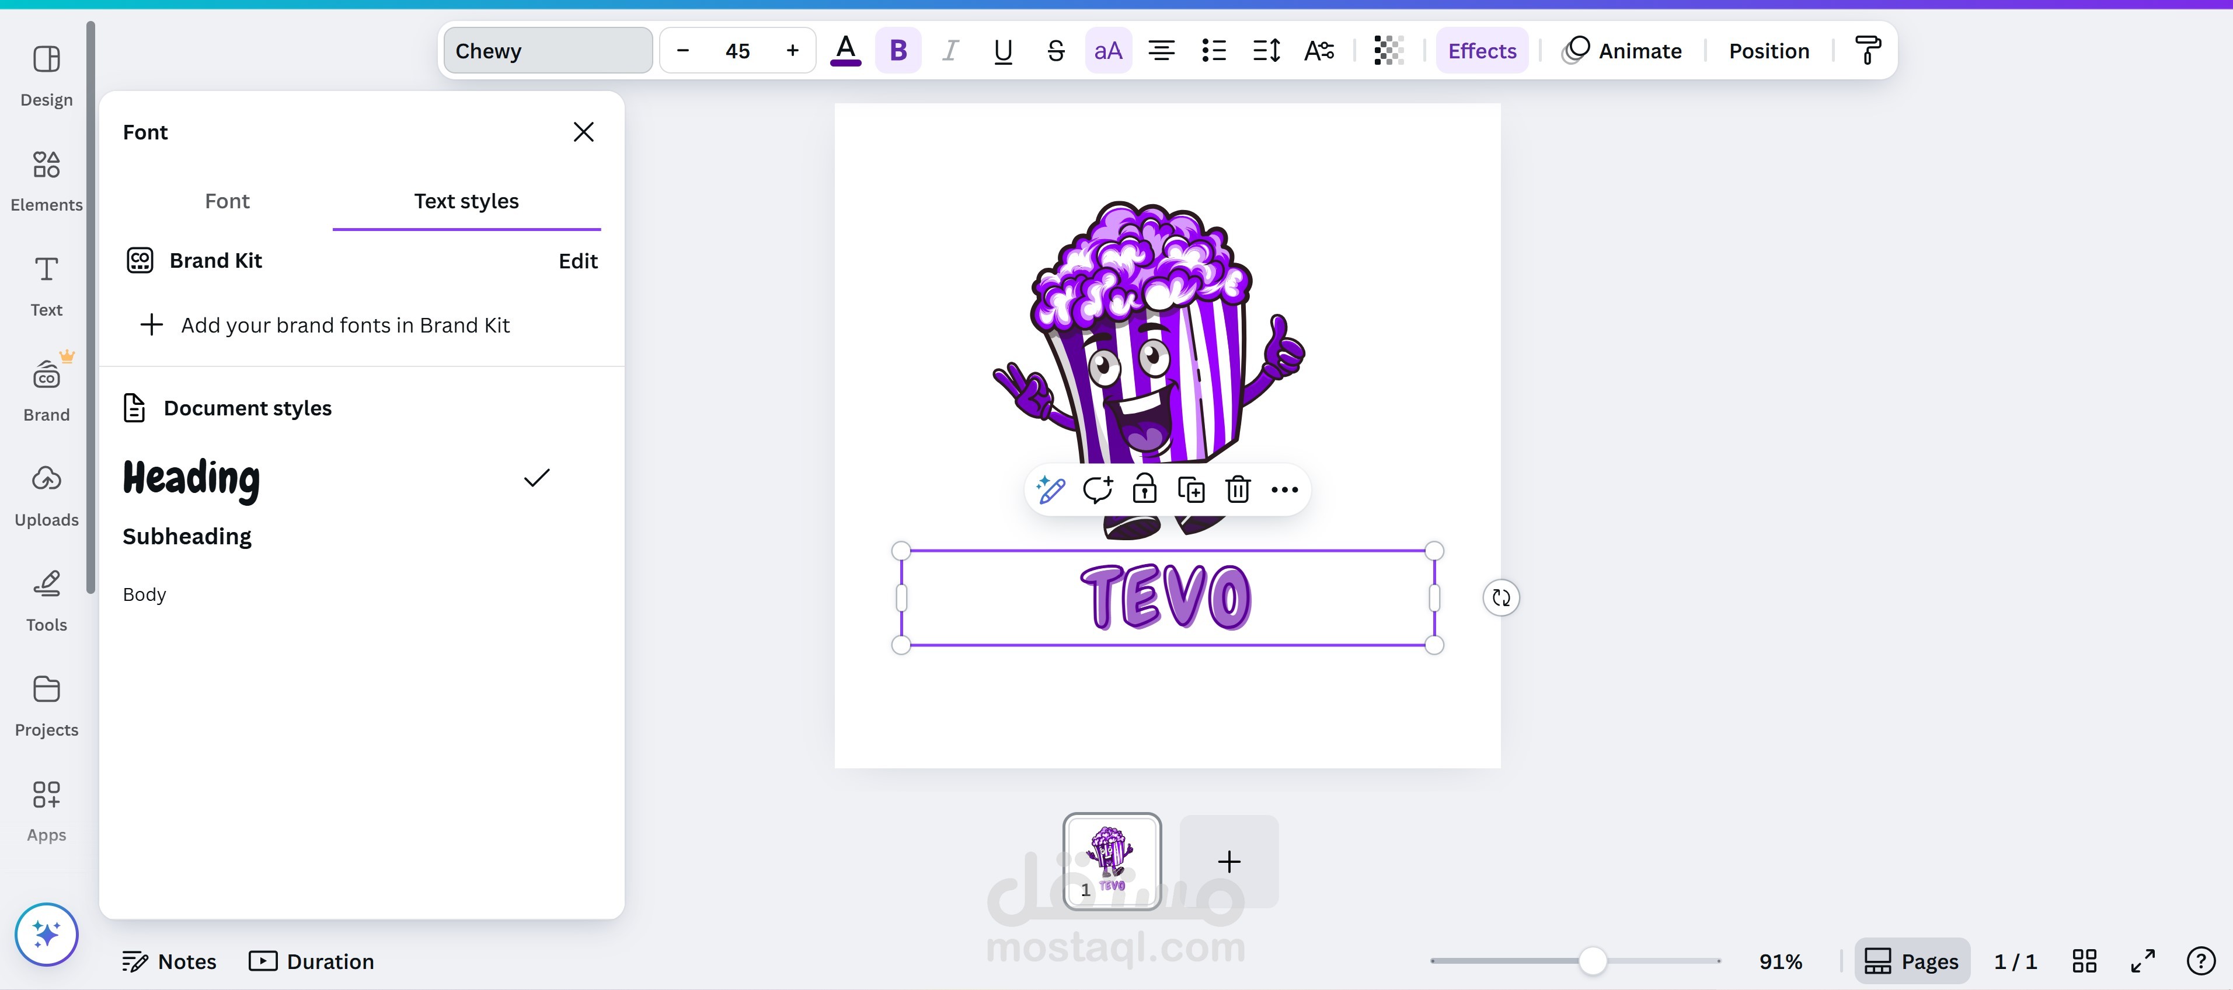Screen dimensions: 2233x990
Task: Duplicate the selected TEVO text element
Action: click(x=1191, y=489)
